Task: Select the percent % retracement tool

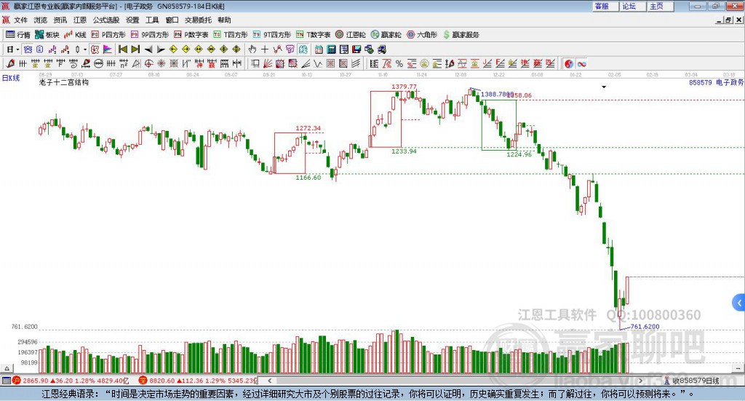Action: click(x=399, y=63)
